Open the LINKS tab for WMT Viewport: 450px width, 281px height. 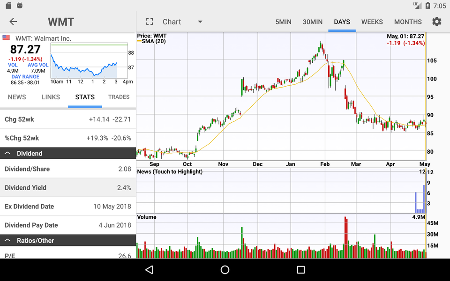tap(51, 97)
